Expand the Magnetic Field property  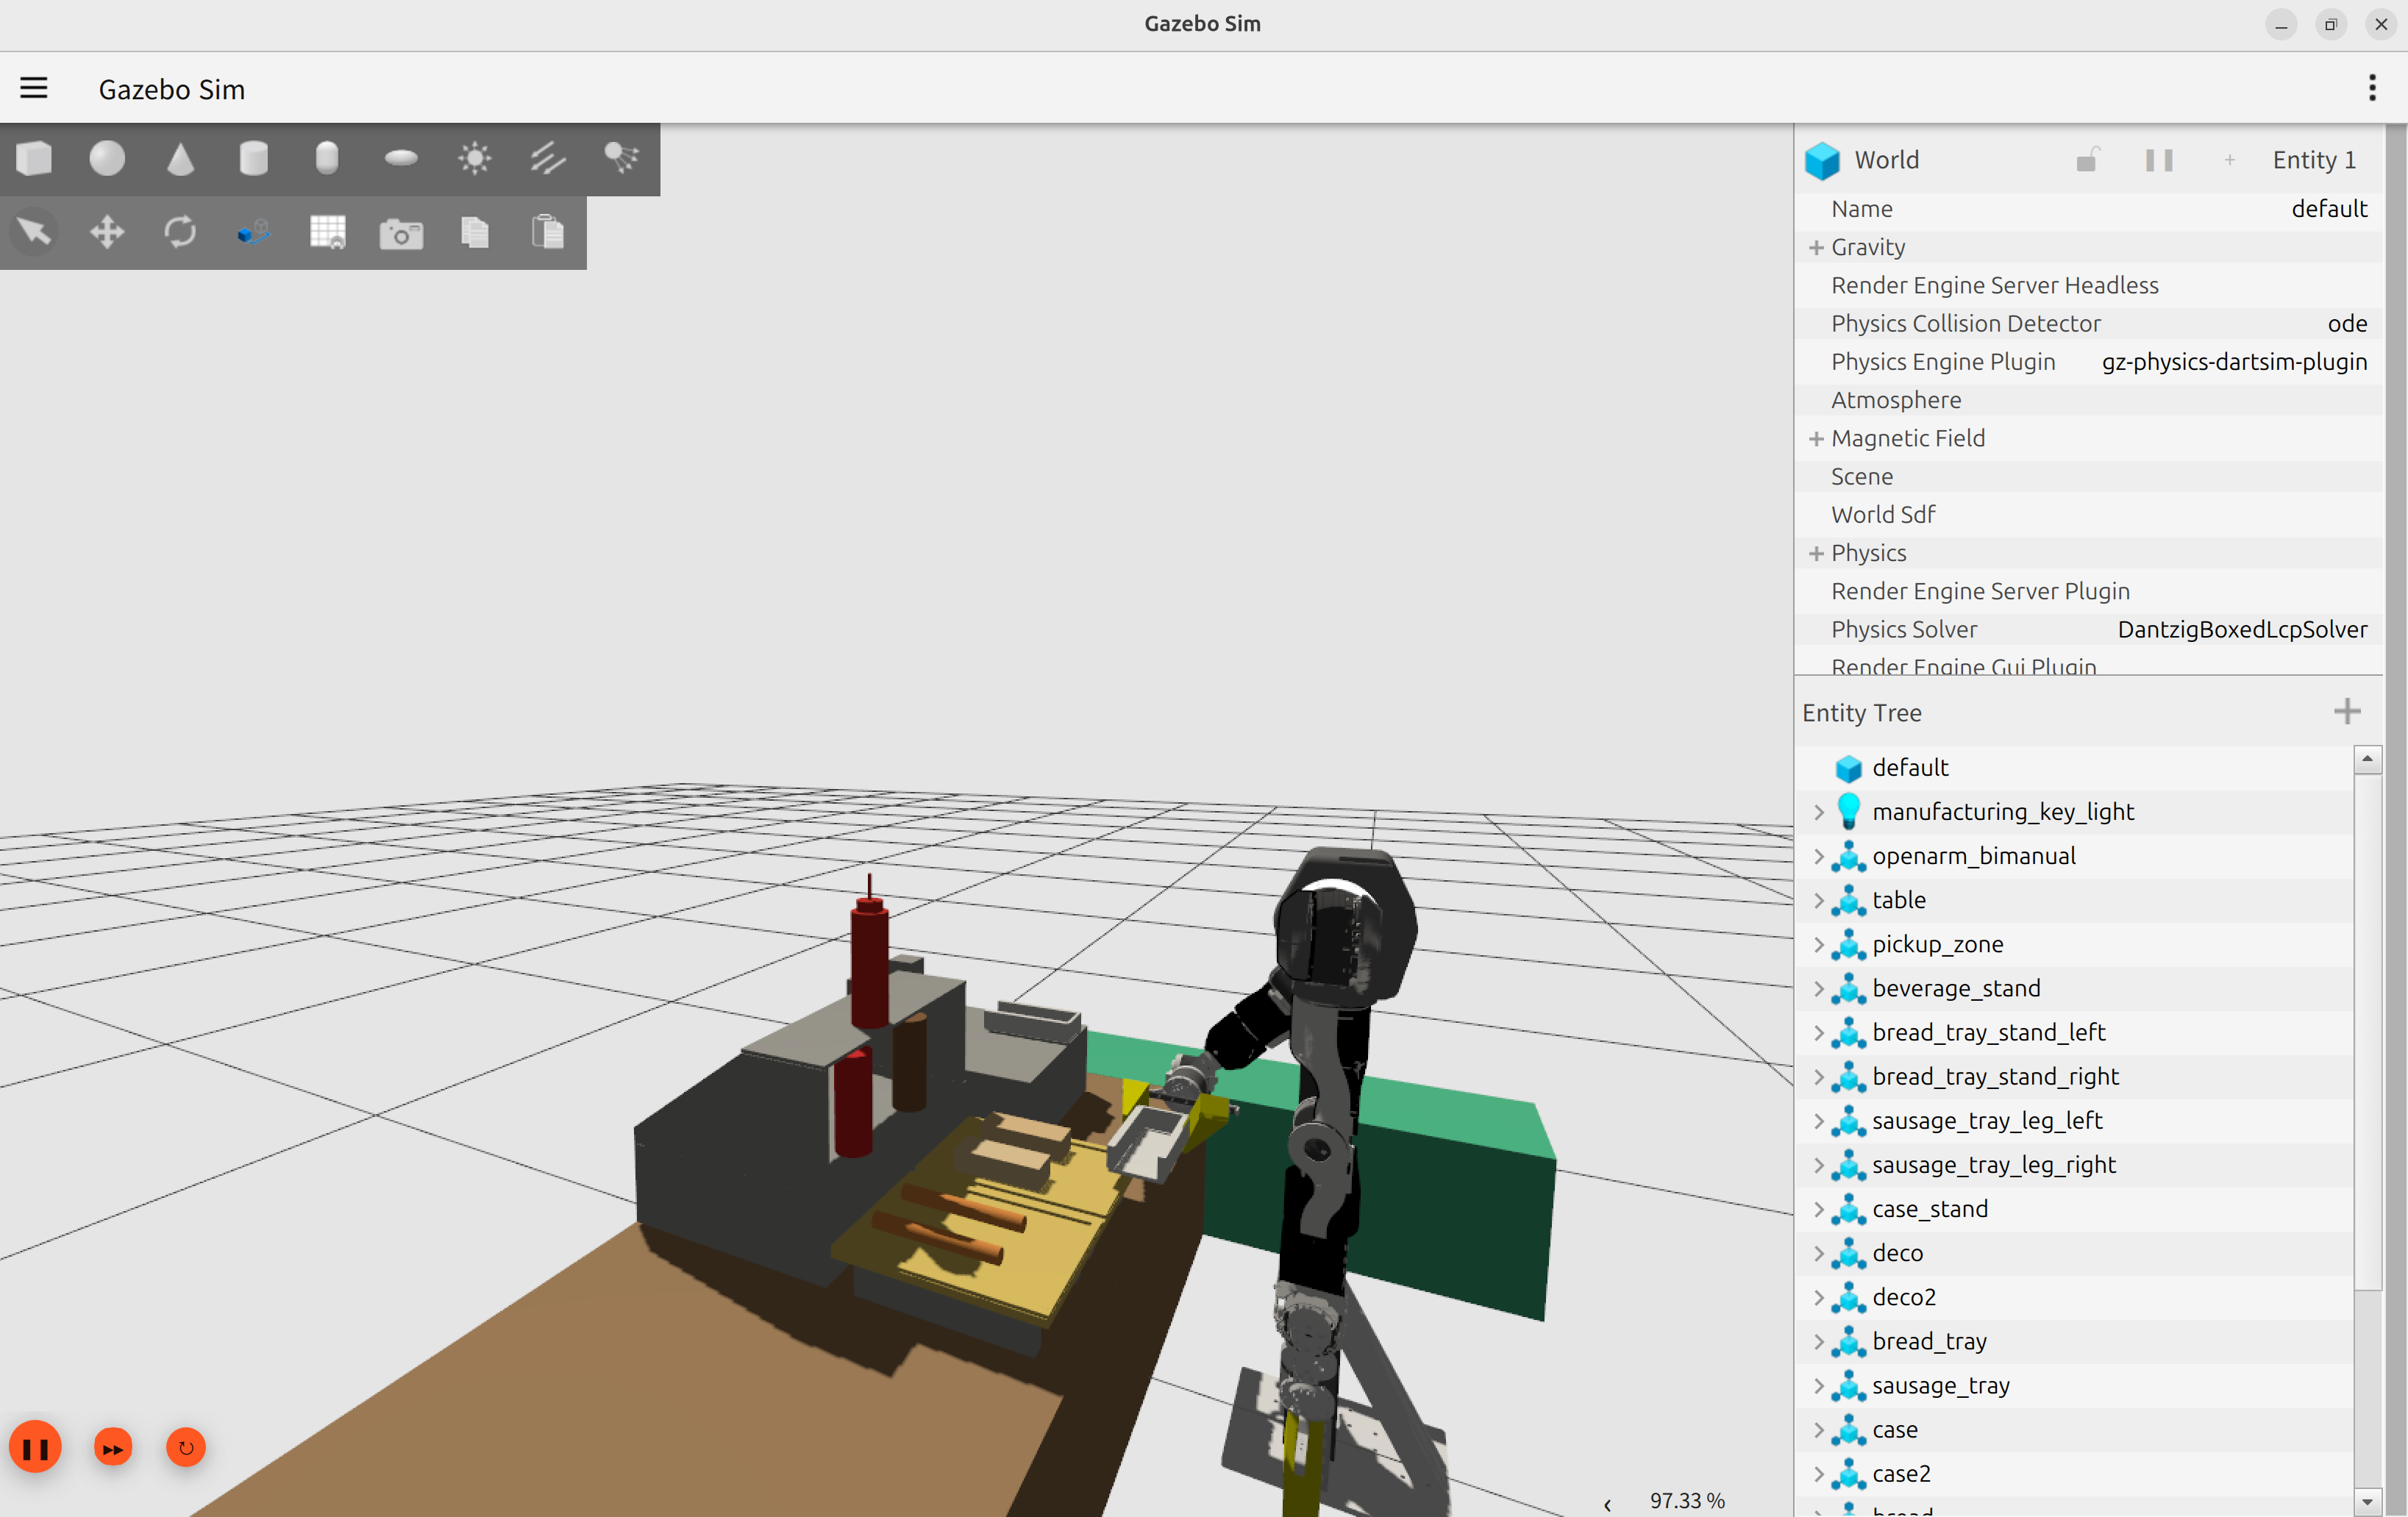click(1816, 438)
